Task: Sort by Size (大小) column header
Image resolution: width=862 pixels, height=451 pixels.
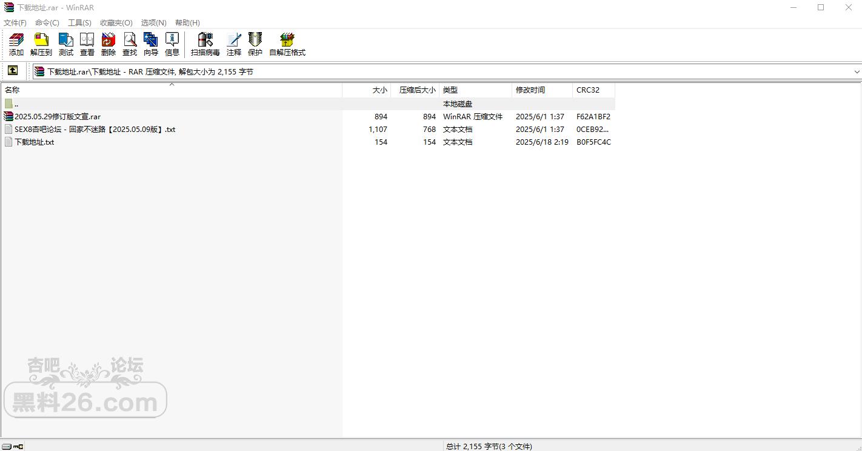Action: pyautogui.click(x=367, y=90)
